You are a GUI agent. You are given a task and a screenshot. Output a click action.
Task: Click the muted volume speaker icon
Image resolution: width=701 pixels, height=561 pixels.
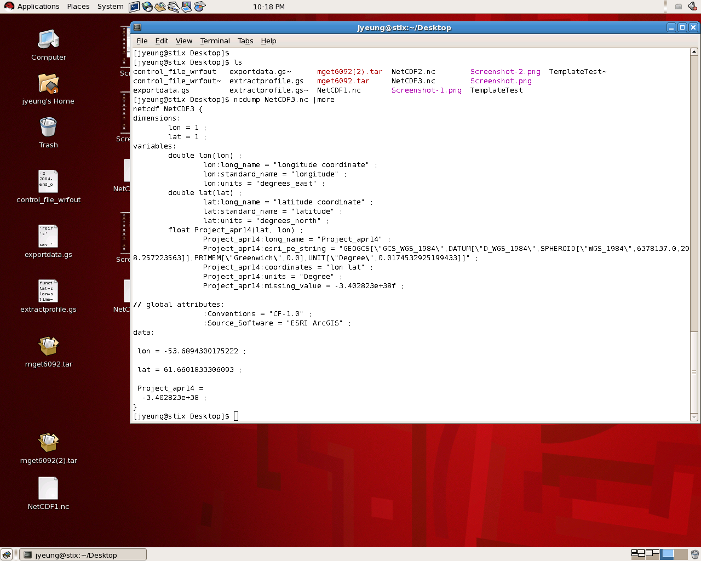pyautogui.click(x=692, y=7)
